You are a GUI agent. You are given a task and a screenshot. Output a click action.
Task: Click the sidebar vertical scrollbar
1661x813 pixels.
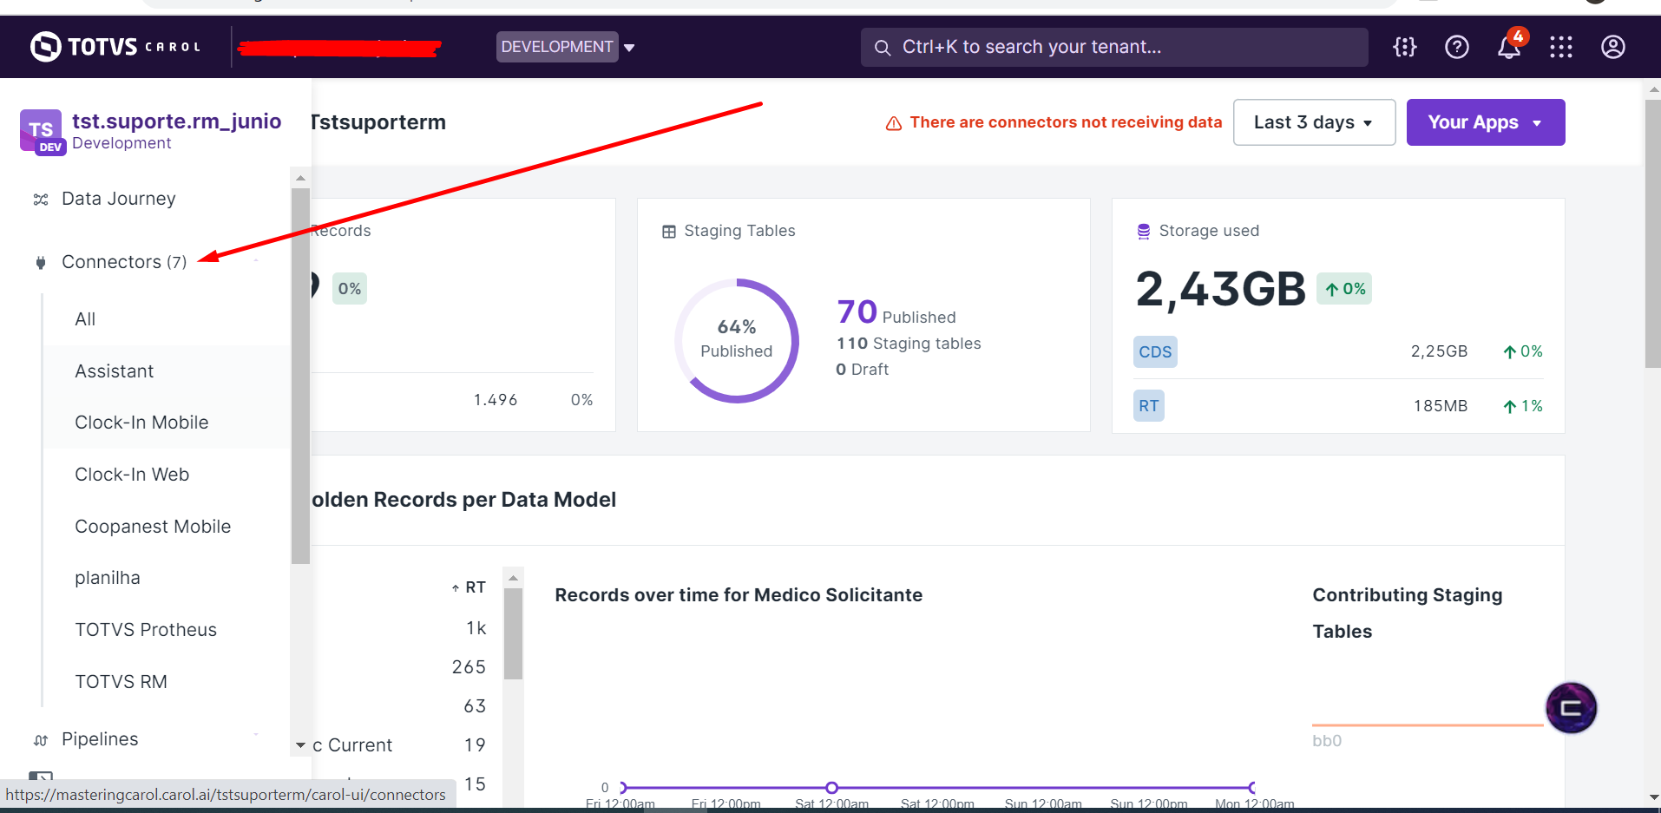point(300,373)
